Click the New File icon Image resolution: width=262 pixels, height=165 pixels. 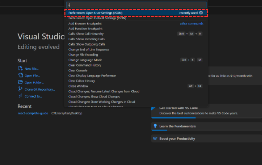(20, 68)
